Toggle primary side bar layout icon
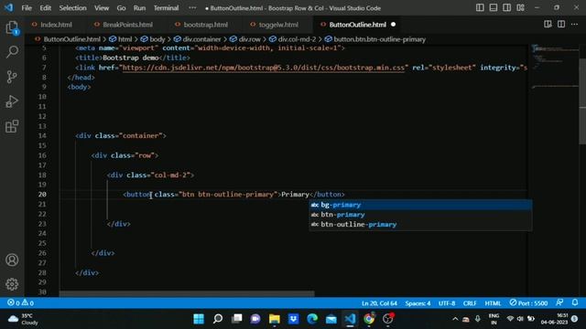The image size is (586, 329). tap(480, 8)
